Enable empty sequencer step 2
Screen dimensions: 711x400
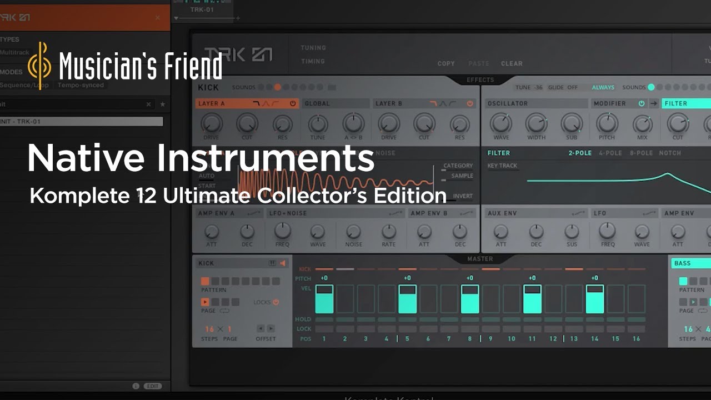click(345, 299)
